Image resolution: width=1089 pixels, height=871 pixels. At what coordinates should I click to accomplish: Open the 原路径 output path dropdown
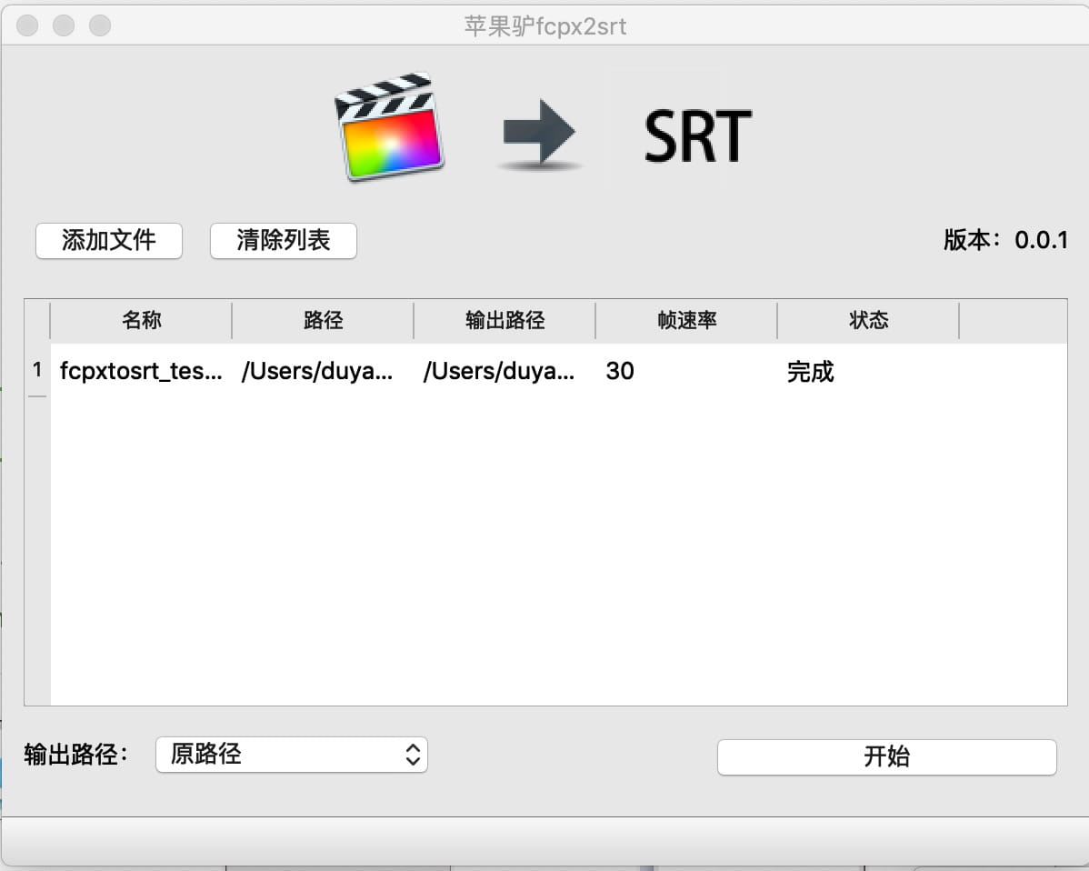pos(292,755)
